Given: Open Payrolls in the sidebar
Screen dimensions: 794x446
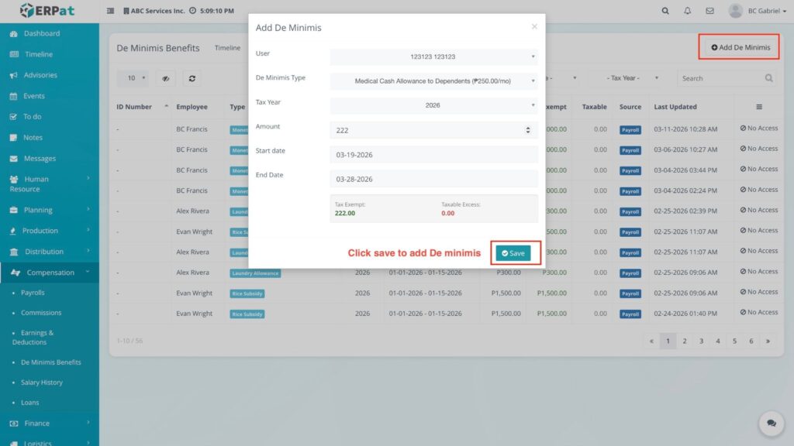Looking at the screenshot, I should 33,293.
